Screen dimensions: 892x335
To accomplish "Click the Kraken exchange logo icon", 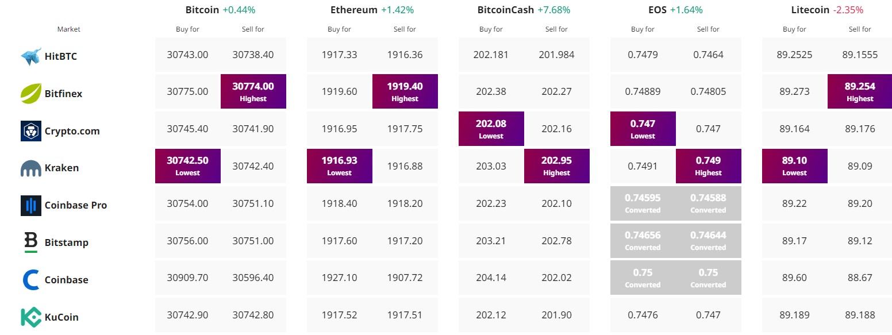I will click(x=31, y=168).
